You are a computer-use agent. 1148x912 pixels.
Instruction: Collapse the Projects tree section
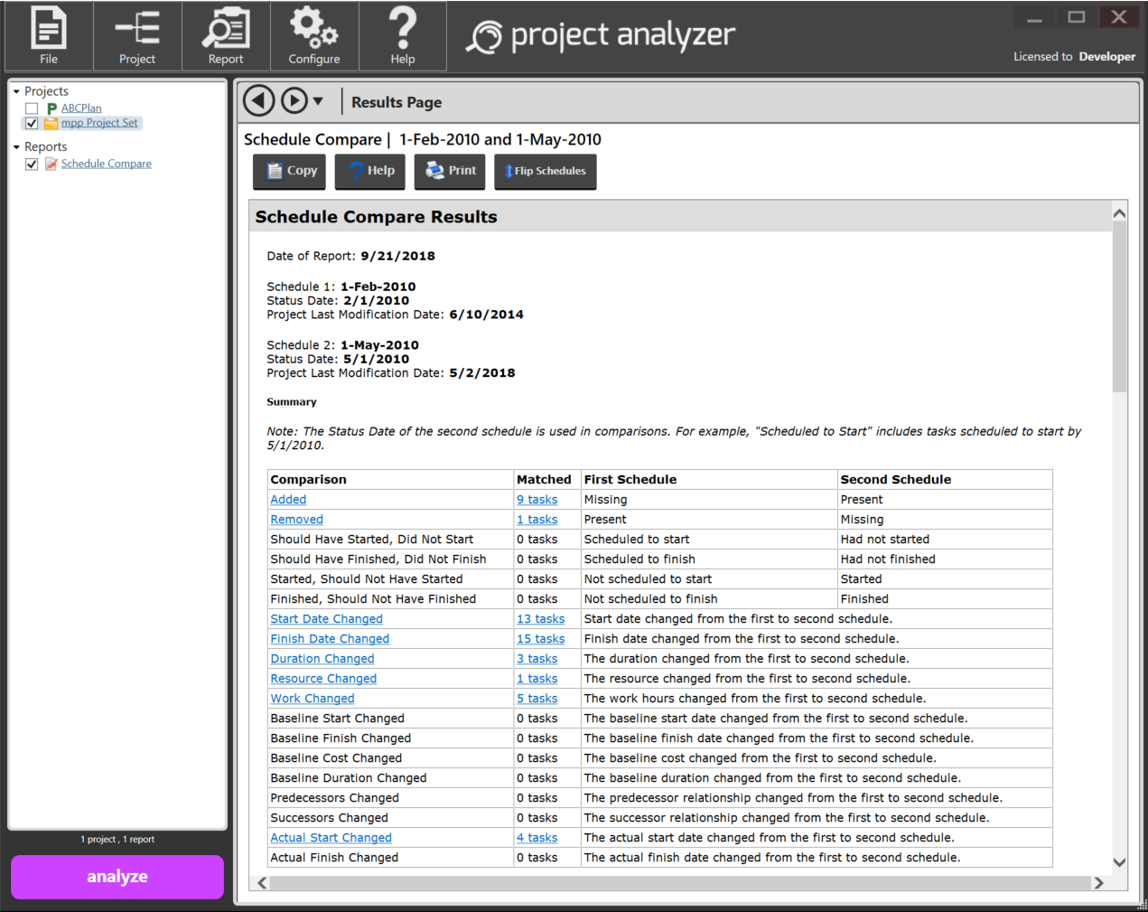point(16,91)
